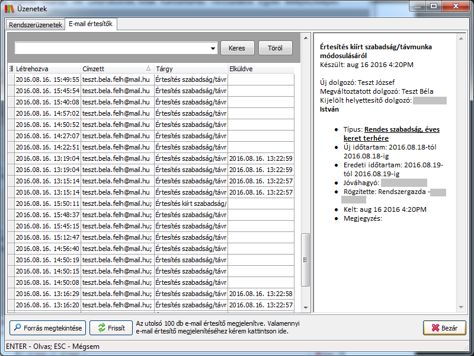Click the Elküldve column header

pos(261,69)
